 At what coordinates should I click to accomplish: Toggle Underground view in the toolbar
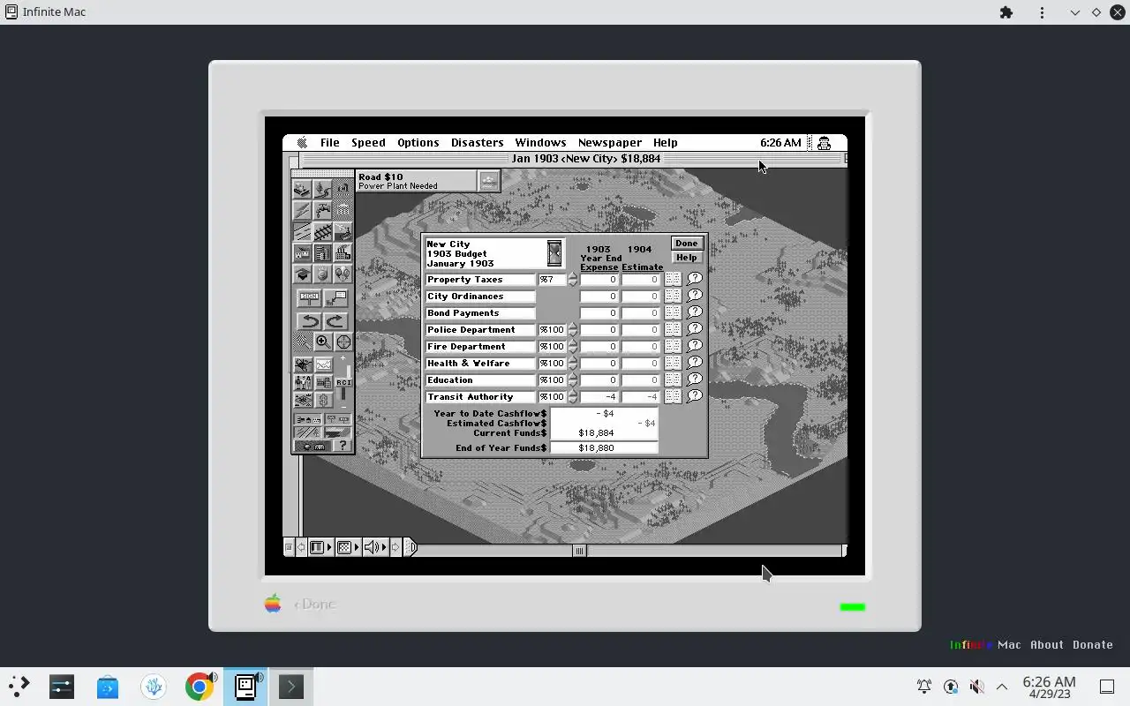point(312,447)
